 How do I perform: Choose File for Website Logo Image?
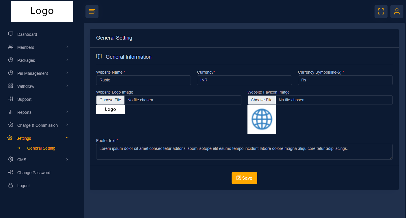[x=110, y=100]
